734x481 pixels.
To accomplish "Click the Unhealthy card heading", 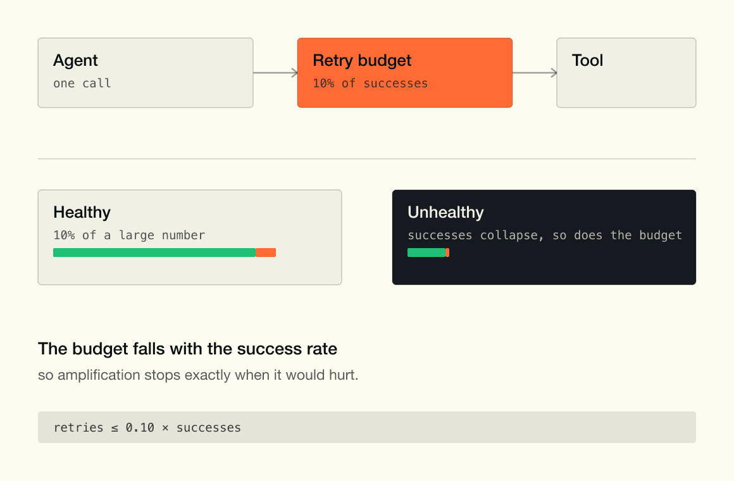I will click(445, 212).
